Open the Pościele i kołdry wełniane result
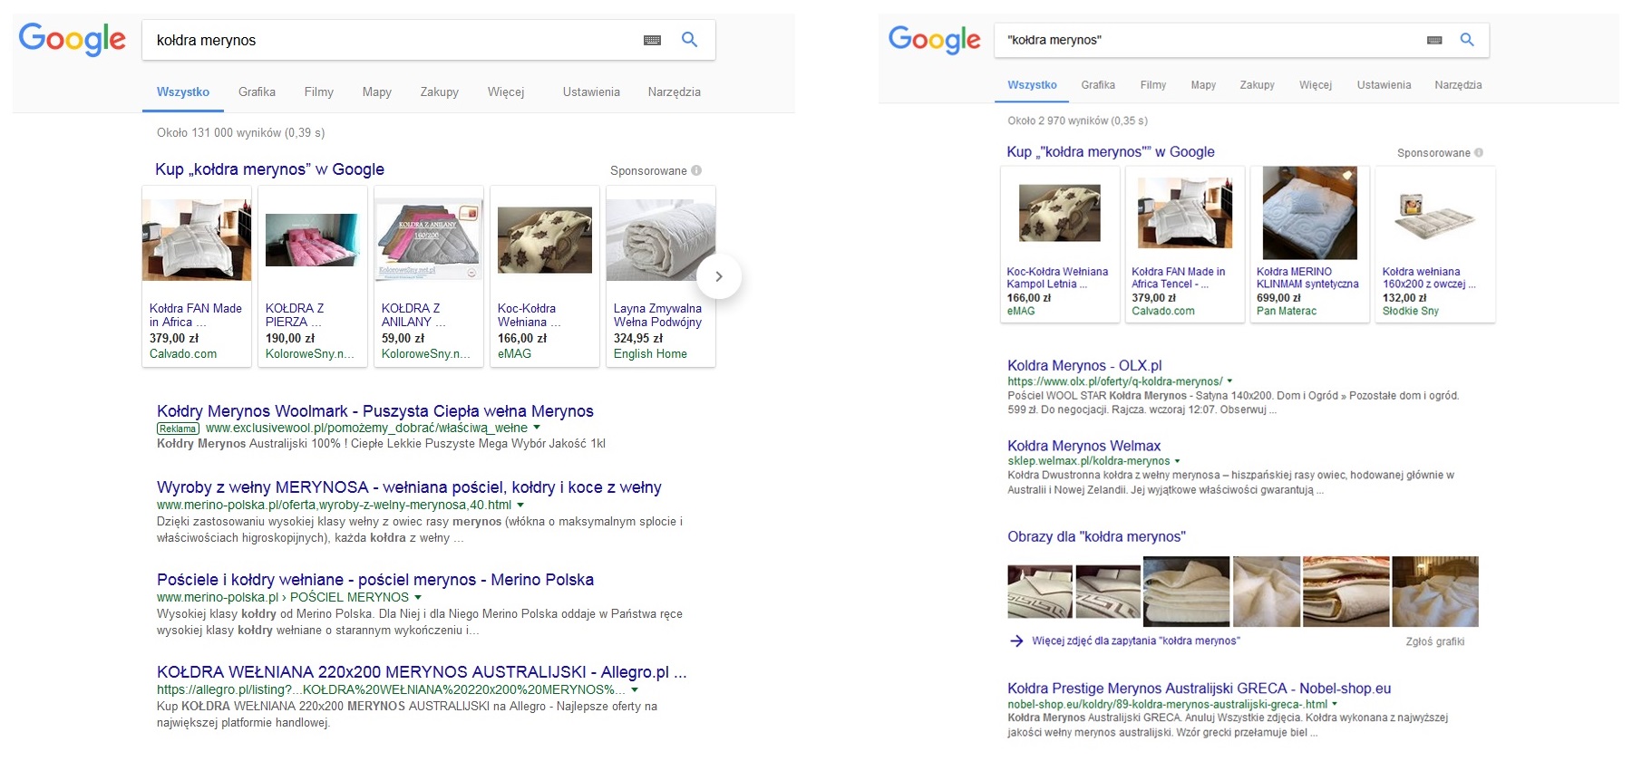Viewport: 1642px width, 761px height. [375, 580]
